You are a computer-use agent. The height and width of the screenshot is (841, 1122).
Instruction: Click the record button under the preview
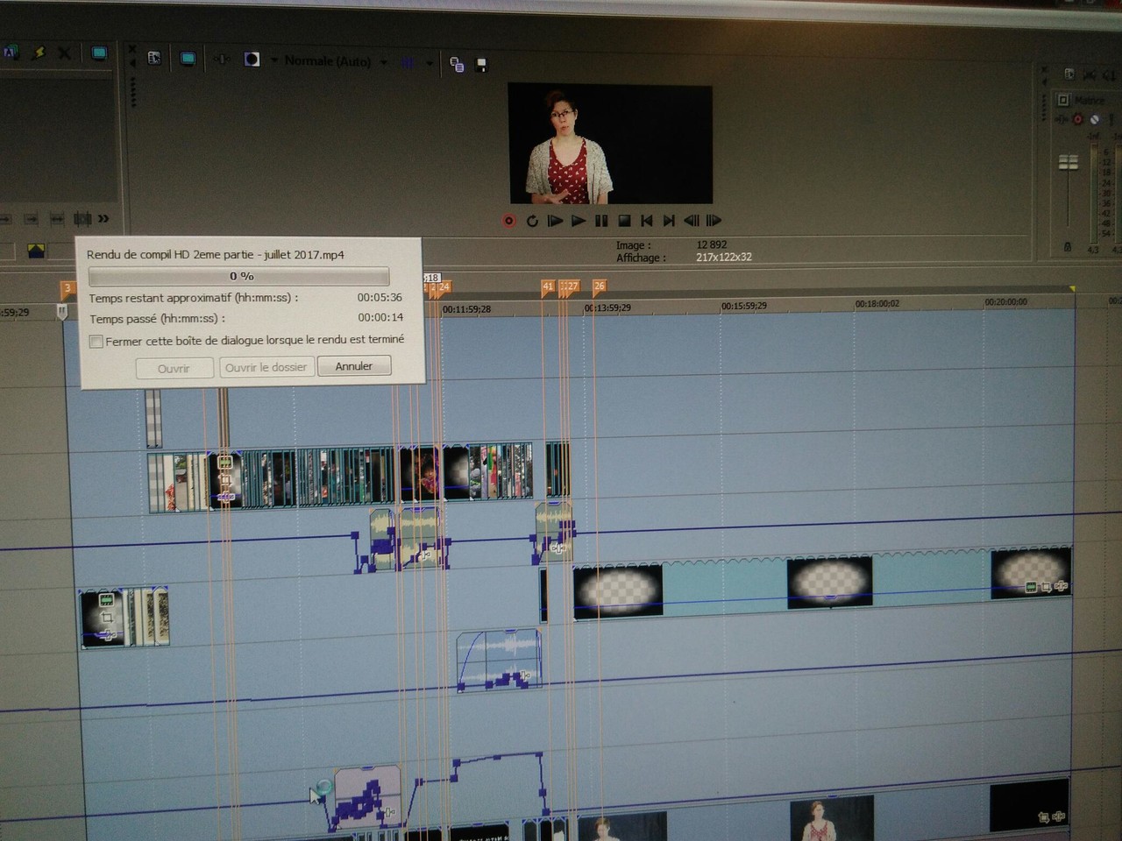(508, 221)
